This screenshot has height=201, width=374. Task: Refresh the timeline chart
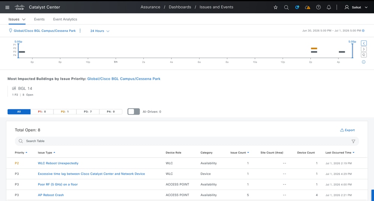tap(364, 55)
